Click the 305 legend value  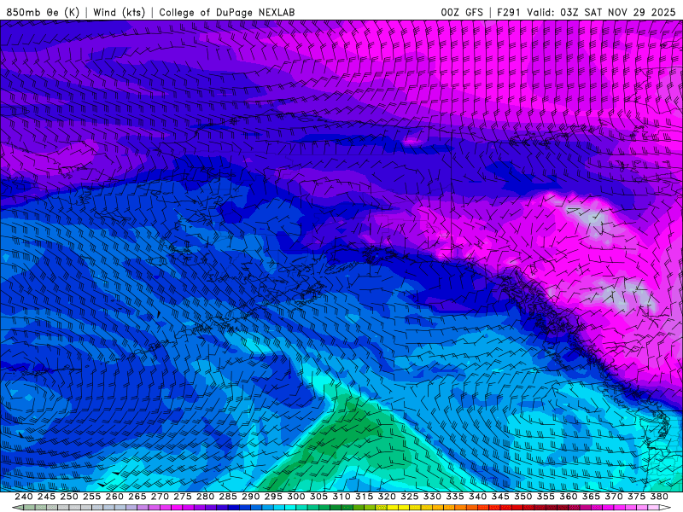point(318,497)
